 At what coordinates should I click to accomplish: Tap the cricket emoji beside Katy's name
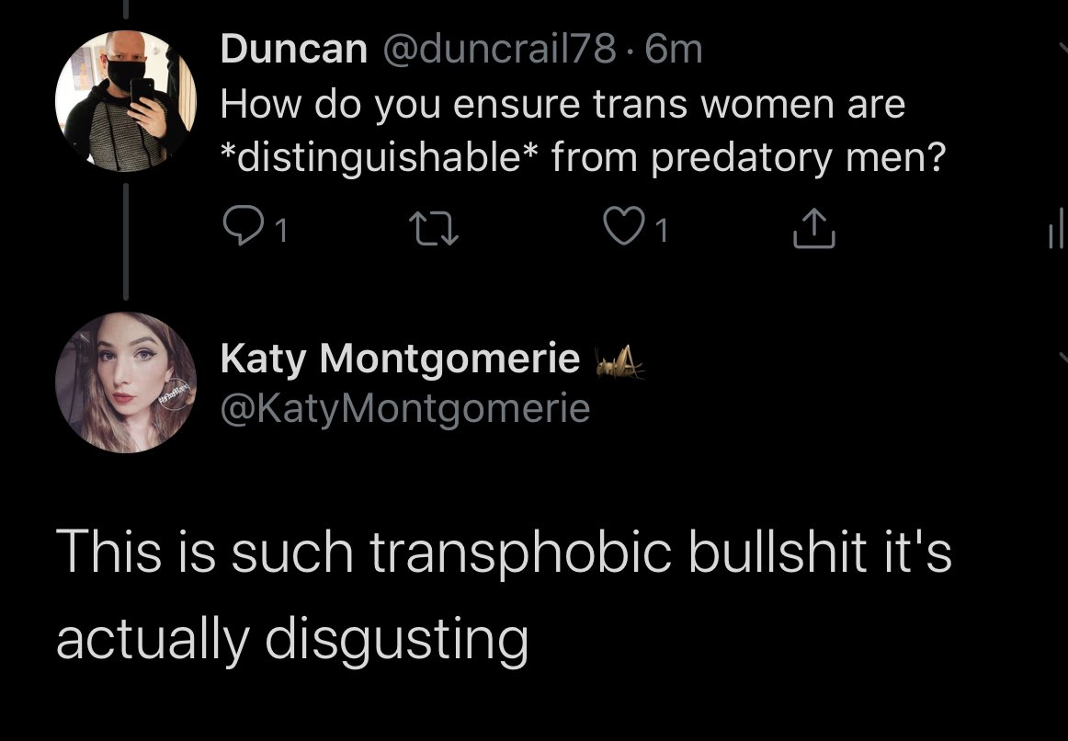(x=619, y=361)
